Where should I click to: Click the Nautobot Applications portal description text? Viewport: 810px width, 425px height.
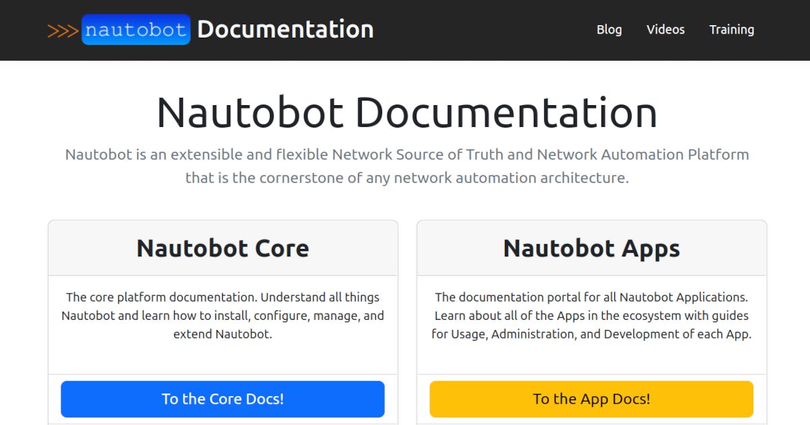tap(591, 315)
